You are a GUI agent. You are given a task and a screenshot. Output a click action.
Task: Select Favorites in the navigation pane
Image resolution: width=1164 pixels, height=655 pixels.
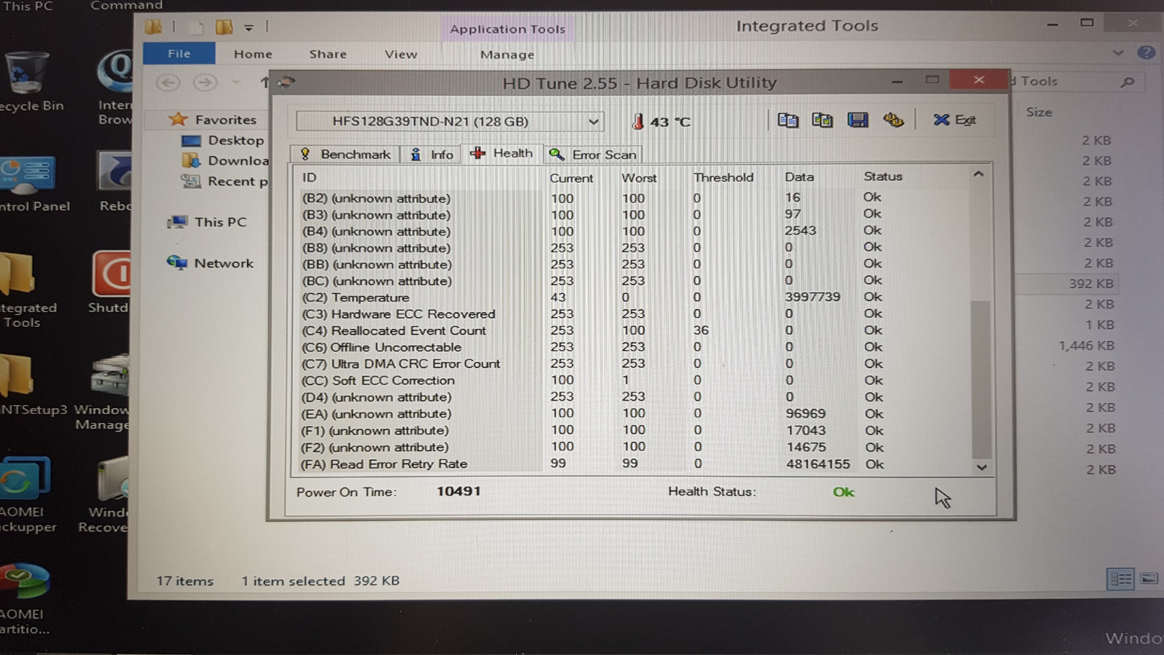coord(212,120)
